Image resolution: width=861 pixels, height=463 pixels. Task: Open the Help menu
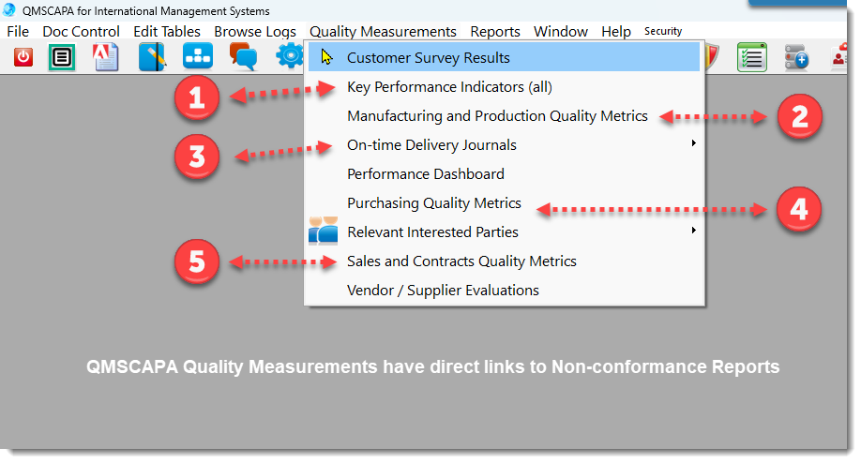(616, 32)
